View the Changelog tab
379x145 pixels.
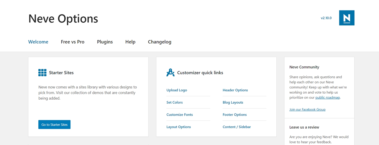(160, 42)
